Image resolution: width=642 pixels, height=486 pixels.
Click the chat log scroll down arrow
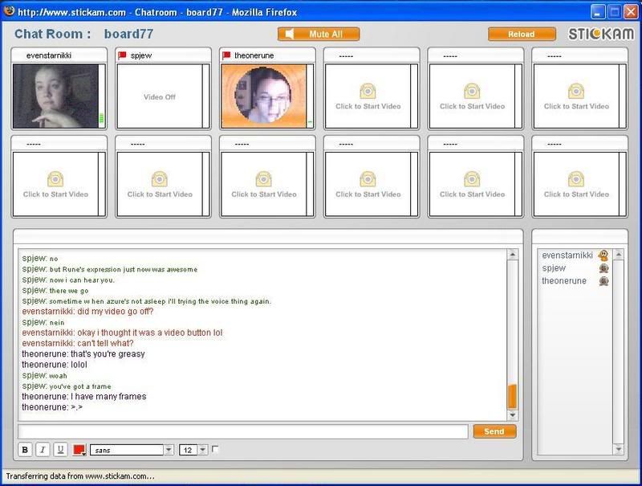pos(512,415)
